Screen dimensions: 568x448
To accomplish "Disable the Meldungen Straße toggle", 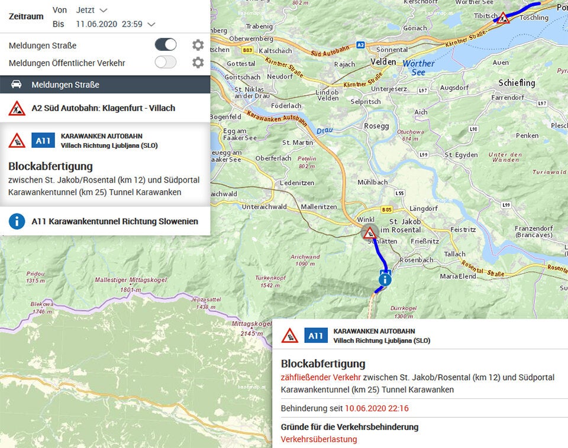I will (x=166, y=45).
